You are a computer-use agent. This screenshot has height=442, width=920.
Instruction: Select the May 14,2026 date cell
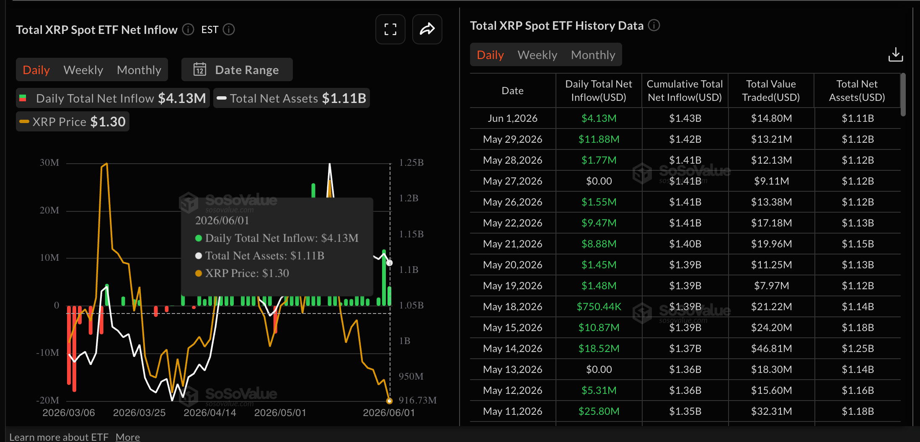coord(513,349)
